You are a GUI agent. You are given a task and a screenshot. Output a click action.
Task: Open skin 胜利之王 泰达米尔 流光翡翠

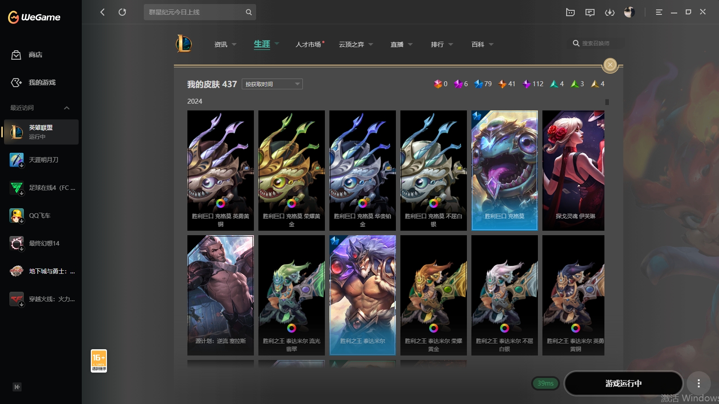tap(292, 295)
